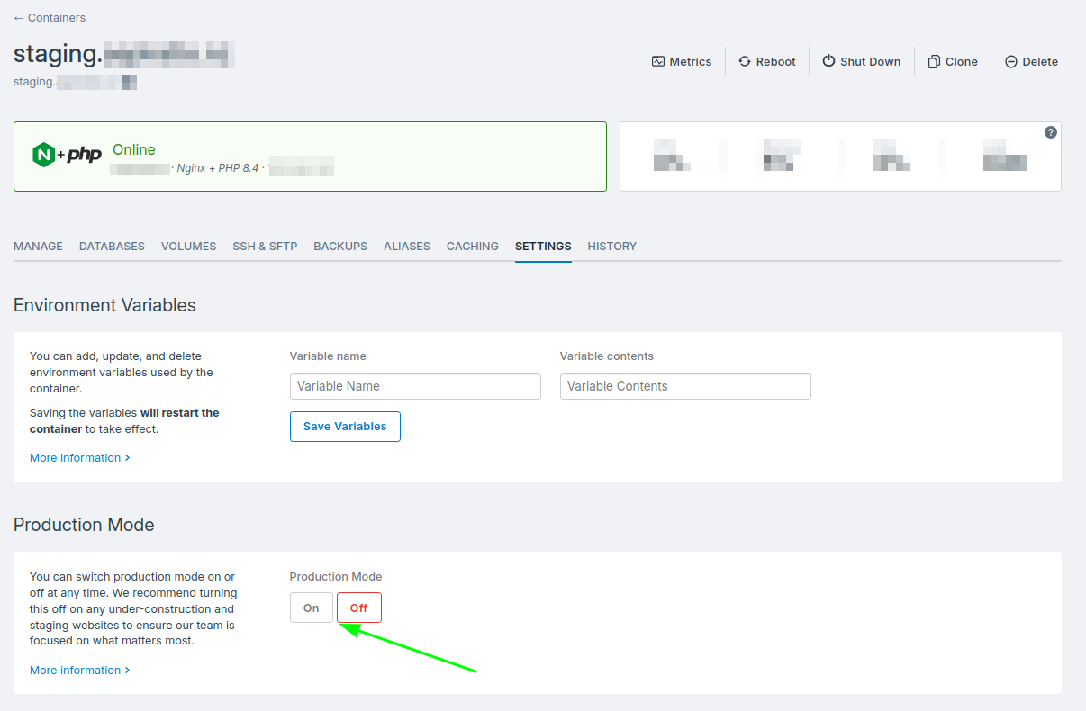Click the Metrics chart icon

pyautogui.click(x=658, y=62)
